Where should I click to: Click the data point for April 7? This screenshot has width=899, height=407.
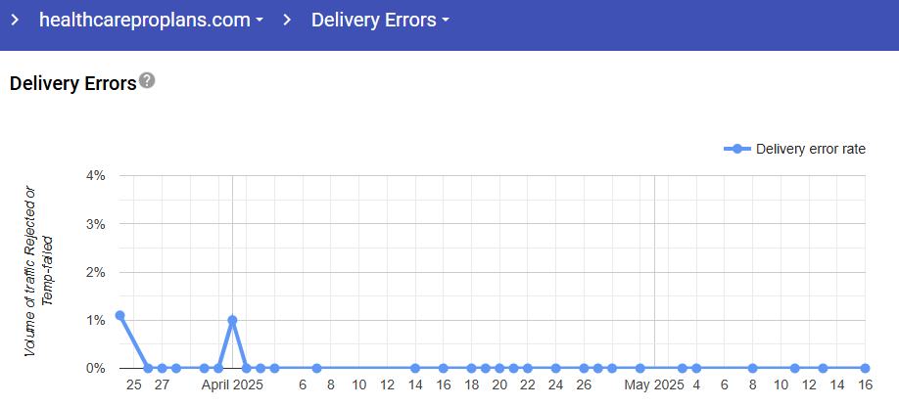pyautogui.click(x=316, y=368)
